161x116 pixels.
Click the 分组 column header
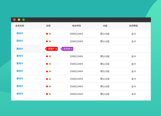(105, 26)
